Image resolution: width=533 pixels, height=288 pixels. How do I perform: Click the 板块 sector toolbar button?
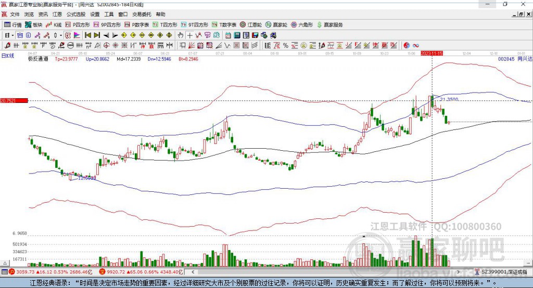[34, 25]
